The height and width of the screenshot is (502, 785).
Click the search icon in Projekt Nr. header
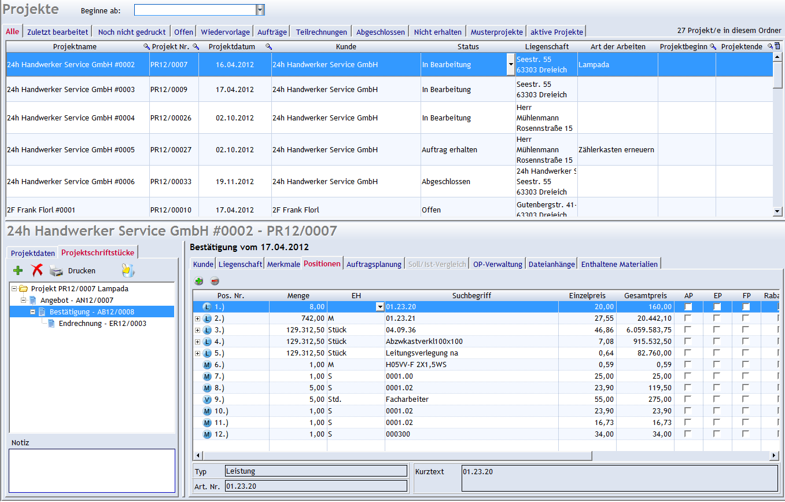pyautogui.click(x=196, y=46)
